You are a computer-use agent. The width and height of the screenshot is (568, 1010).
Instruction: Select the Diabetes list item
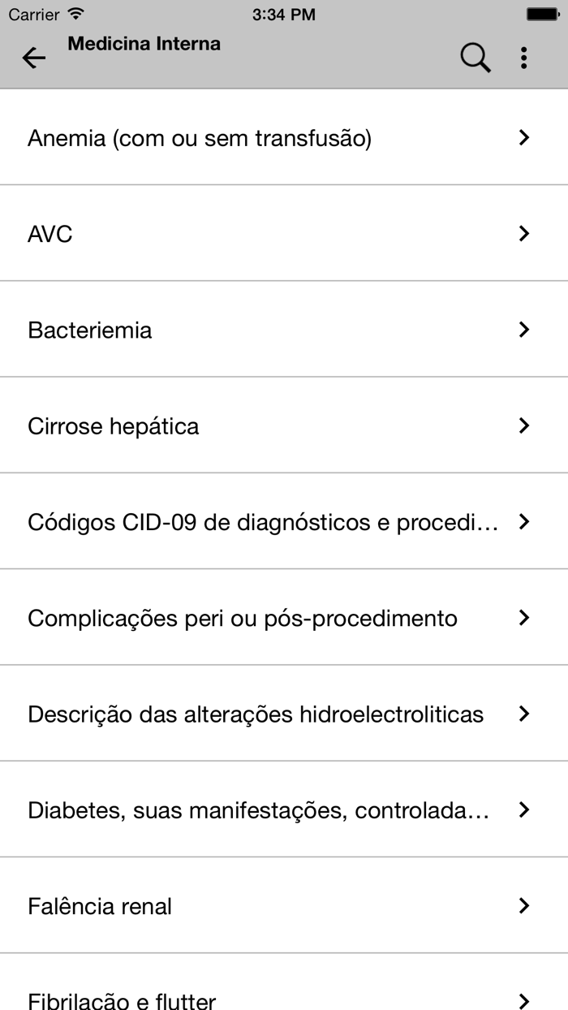[284, 809]
